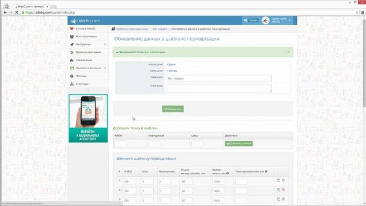Click the user avatar in header
The width and height of the screenshot is (366, 206).
tap(265, 21)
